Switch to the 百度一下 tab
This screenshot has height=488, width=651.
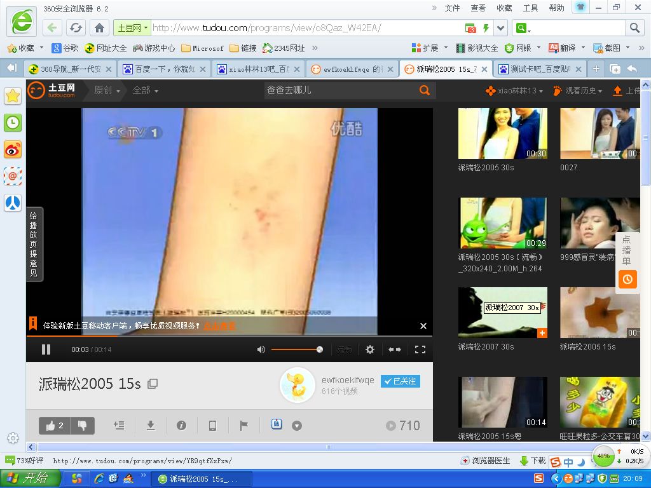(x=163, y=69)
